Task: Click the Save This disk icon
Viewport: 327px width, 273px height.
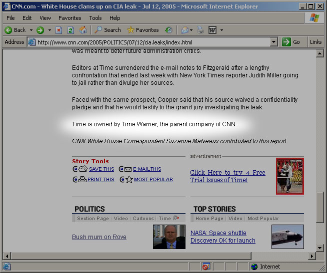Action: point(83,169)
